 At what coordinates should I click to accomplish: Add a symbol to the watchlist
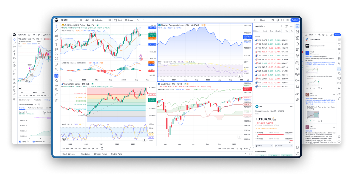281,26
